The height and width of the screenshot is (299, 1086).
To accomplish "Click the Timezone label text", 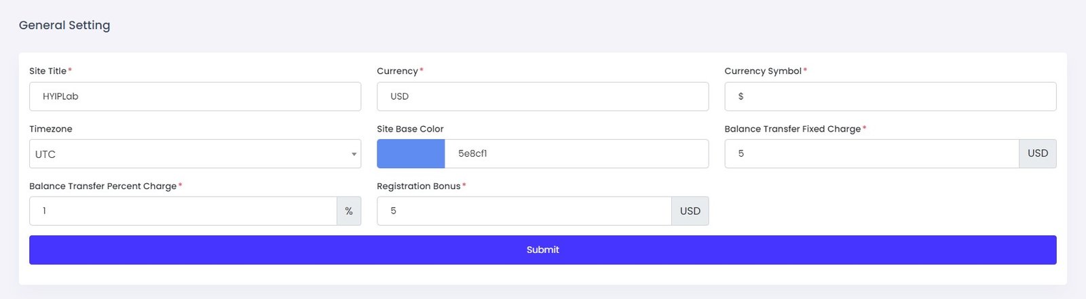I will (x=51, y=129).
